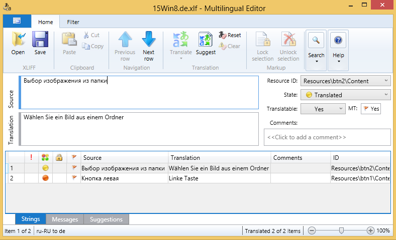Expand the Search button dropdown arrow

(x=317, y=62)
